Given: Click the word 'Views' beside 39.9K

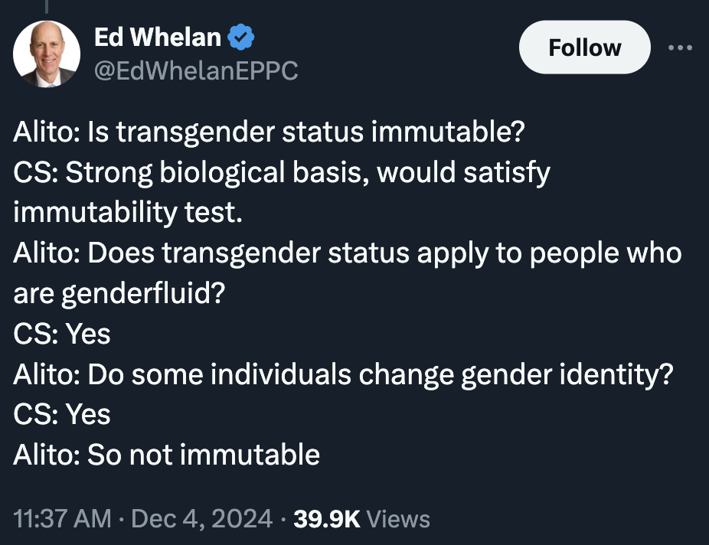Looking at the screenshot, I should click(x=398, y=518).
